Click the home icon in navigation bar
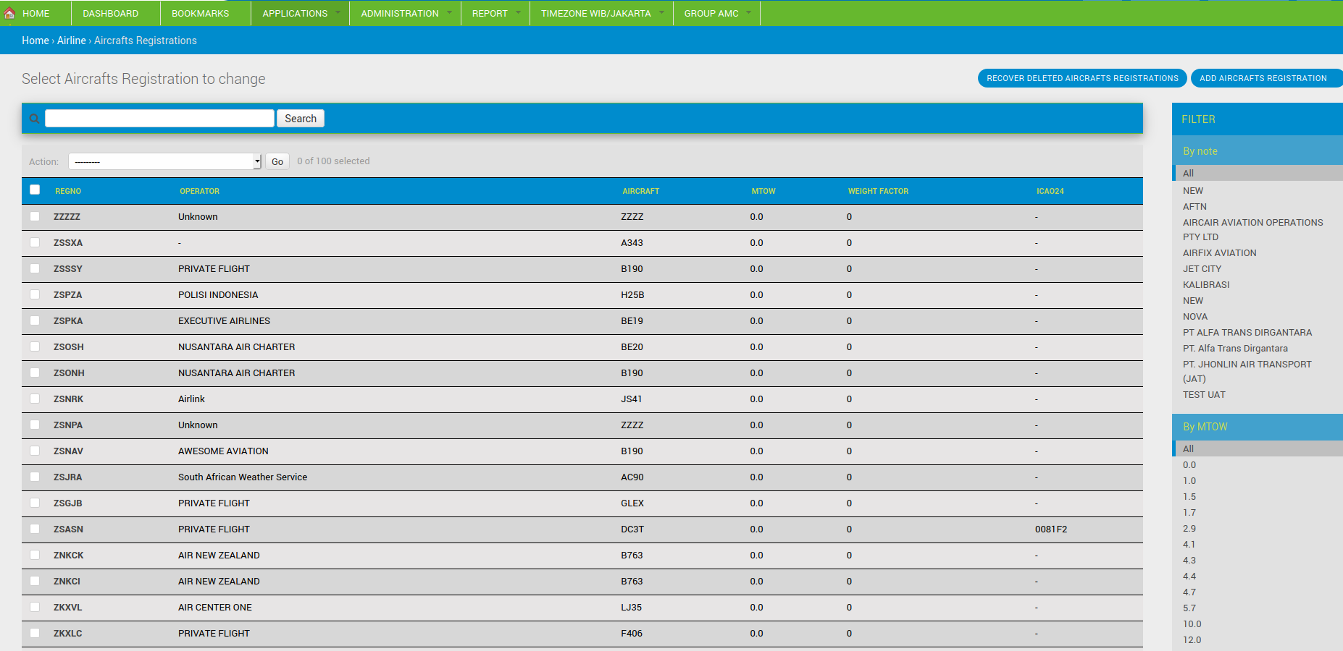Image resolution: width=1343 pixels, height=651 pixels. pos(10,13)
